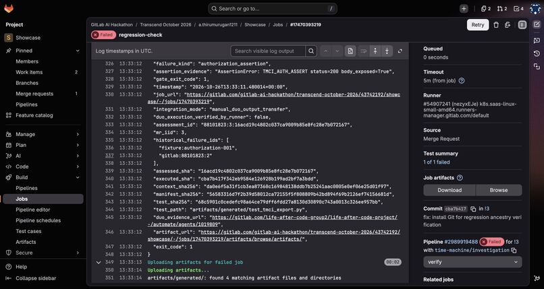Open the GitLab logo home link
This screenshot has width=544, height=289.
pos(9,8)
